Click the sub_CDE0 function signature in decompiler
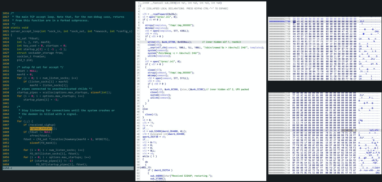 [181, 3]
